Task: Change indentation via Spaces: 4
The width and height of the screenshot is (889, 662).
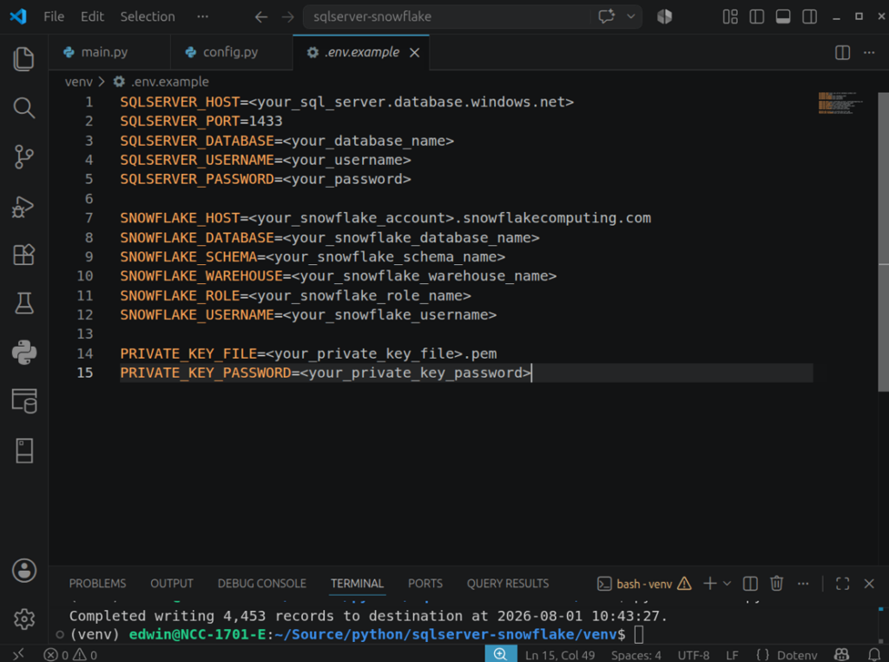Action: (x=636, y=655)
